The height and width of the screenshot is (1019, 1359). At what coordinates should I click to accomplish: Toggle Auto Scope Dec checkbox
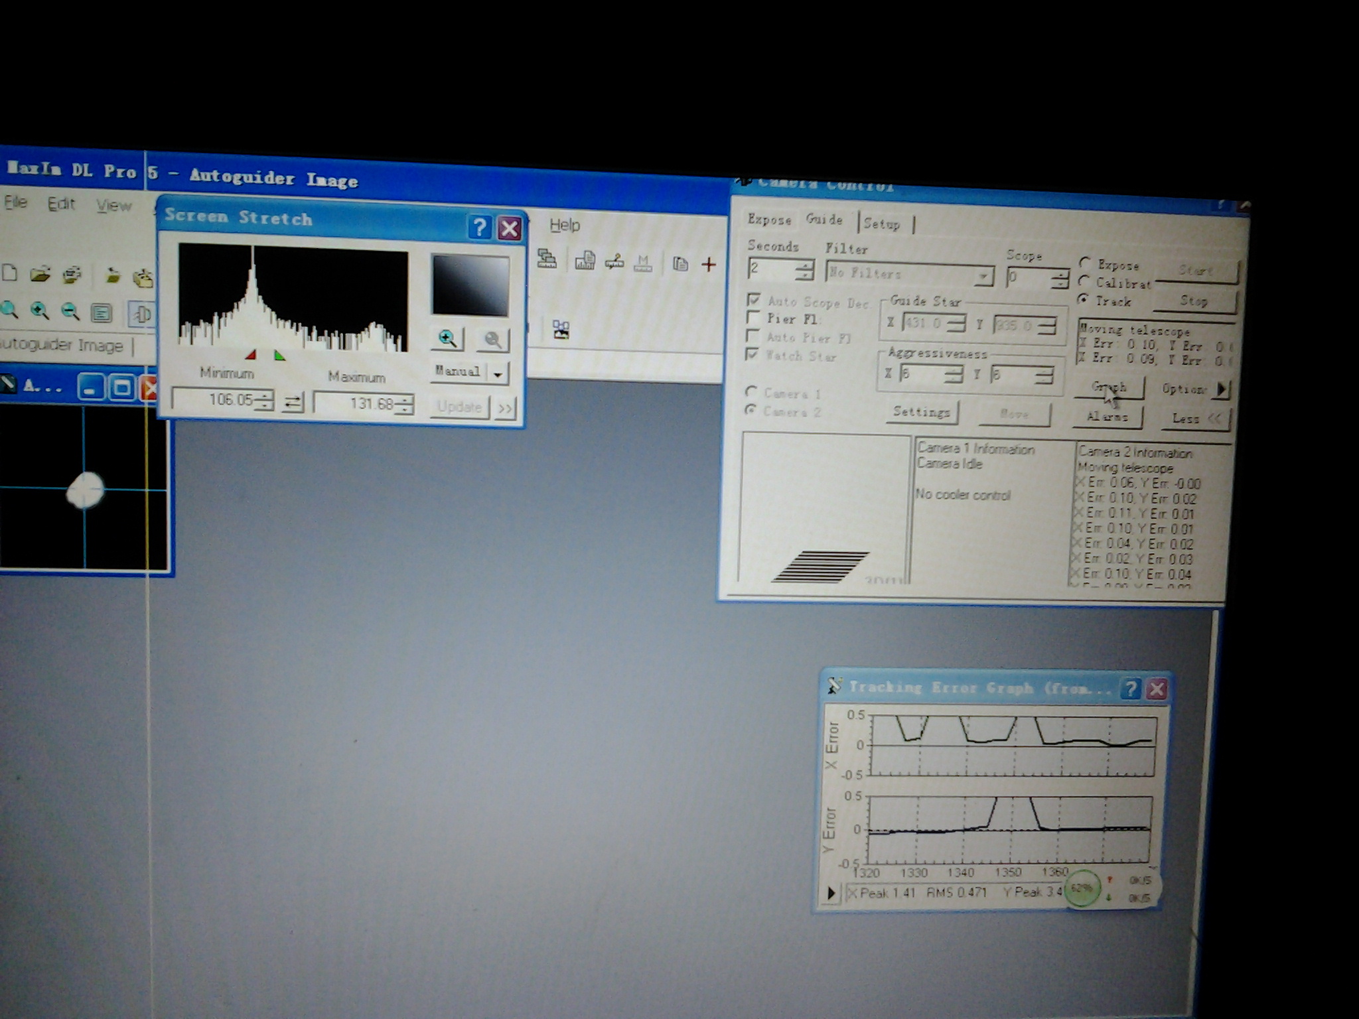pos(753,300)
